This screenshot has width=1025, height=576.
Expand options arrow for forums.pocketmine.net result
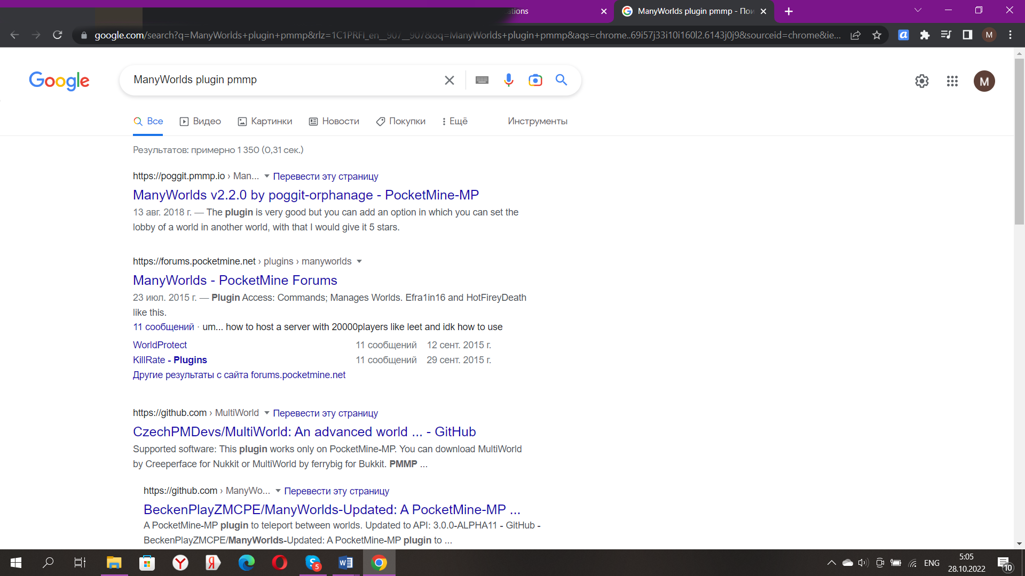click(x=359, y=261)
